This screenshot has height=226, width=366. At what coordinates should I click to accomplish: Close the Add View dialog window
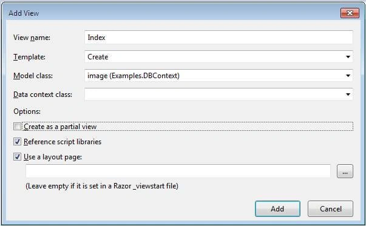(x=350, y=13)
